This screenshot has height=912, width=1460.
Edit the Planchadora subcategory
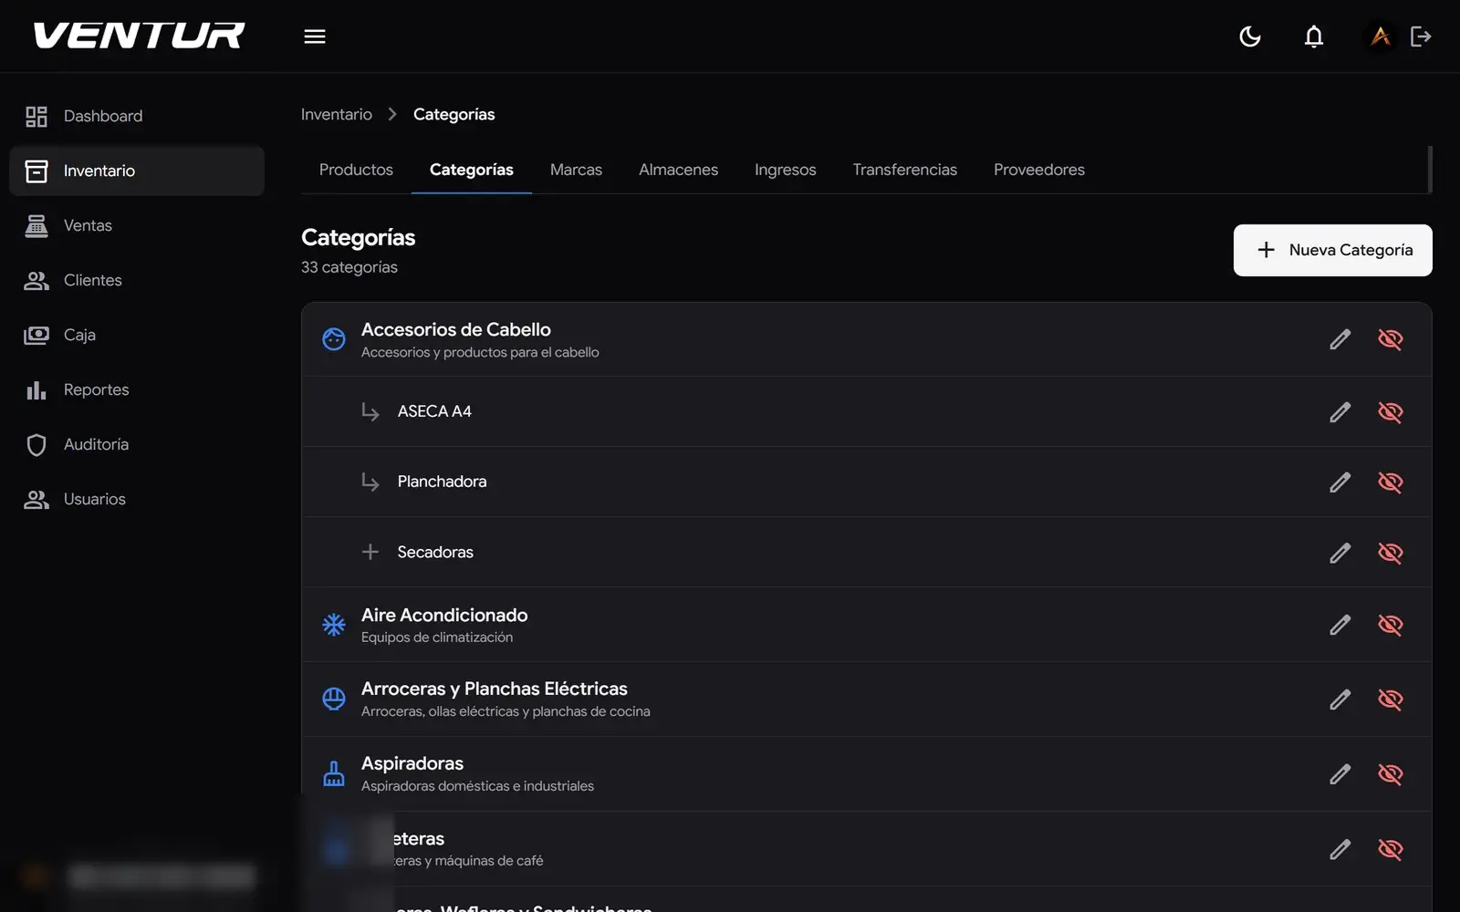1340,482
